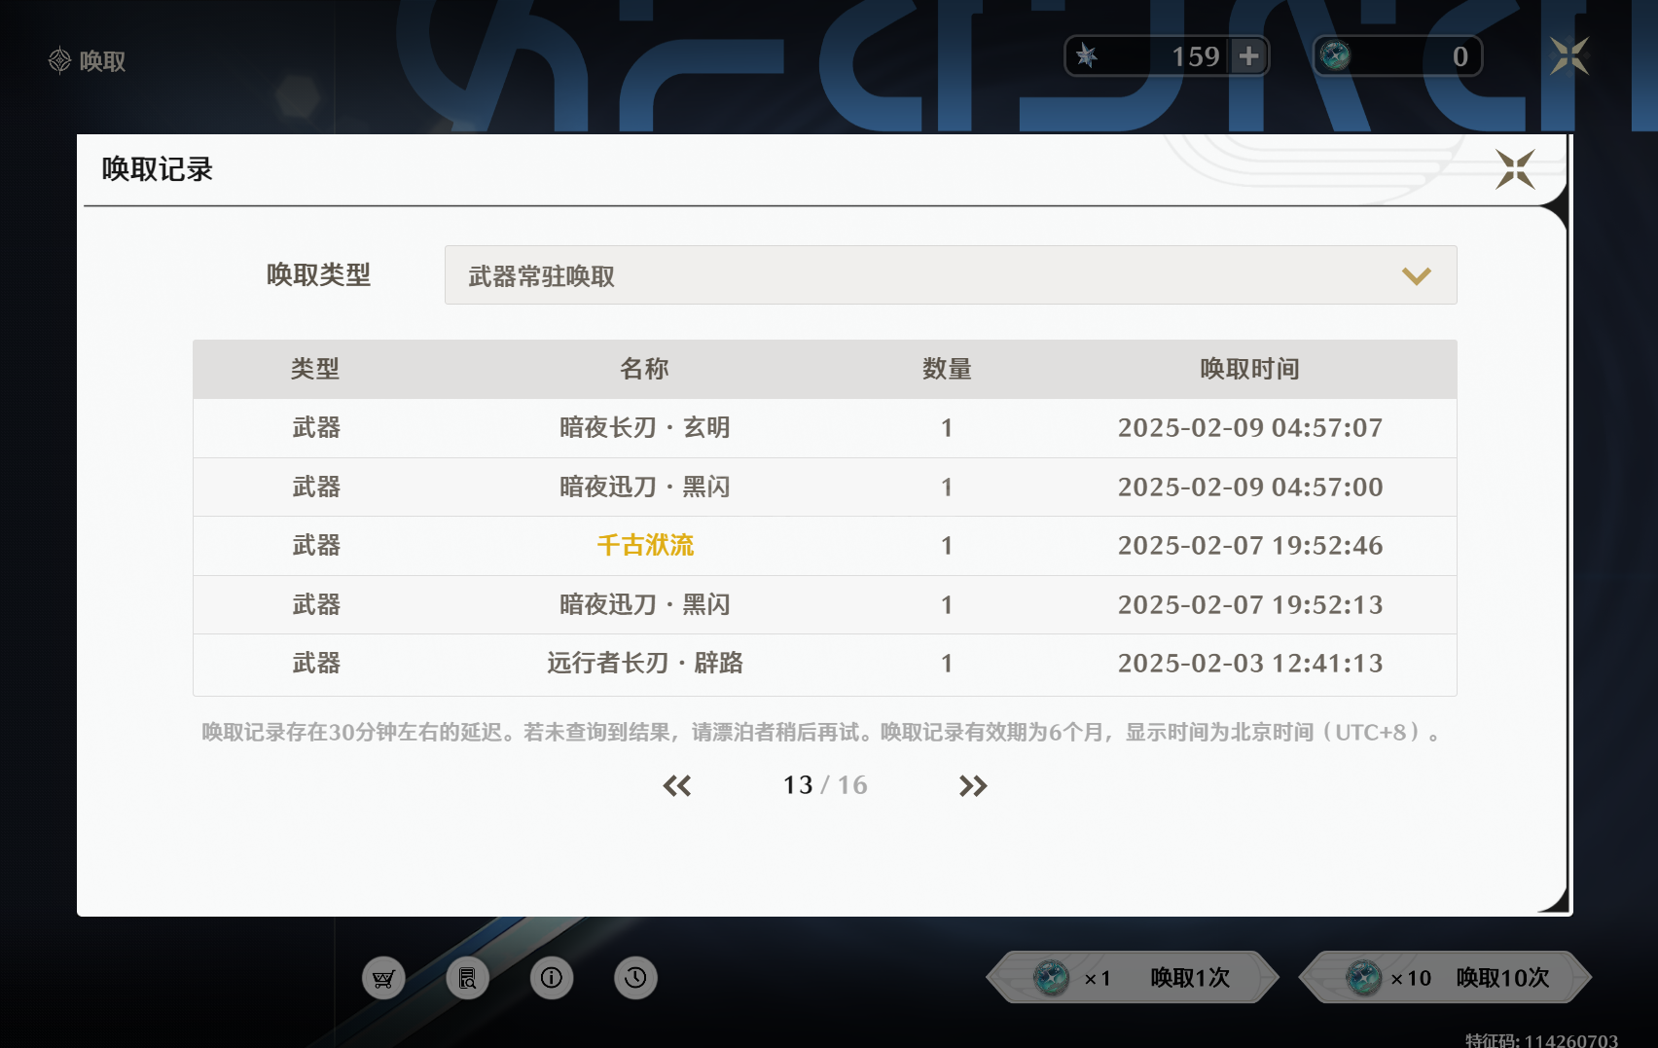The height and width of the screenshot is (1048, 1658).
Task: Open the 武器常驻唤取 type selector
Action: click(x=951, y=275)
